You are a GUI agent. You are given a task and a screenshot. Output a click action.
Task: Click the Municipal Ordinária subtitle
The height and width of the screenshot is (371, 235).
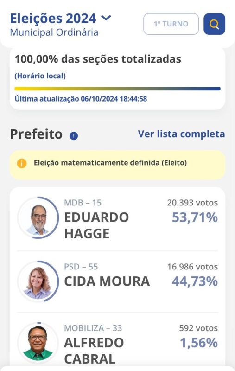54,32
